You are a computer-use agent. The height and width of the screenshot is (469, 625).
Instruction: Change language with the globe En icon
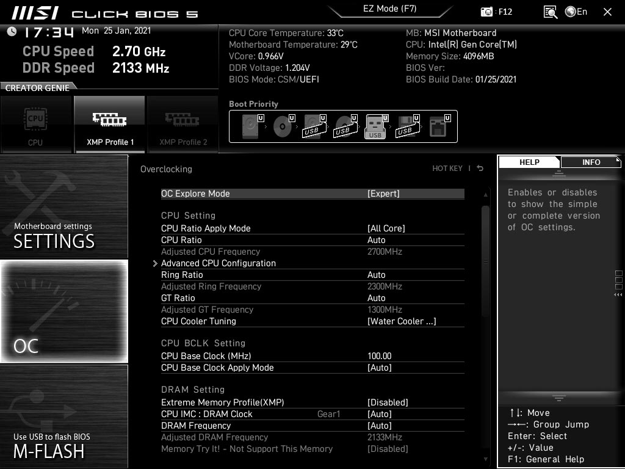pyautogui.click(x=576, y=12)
